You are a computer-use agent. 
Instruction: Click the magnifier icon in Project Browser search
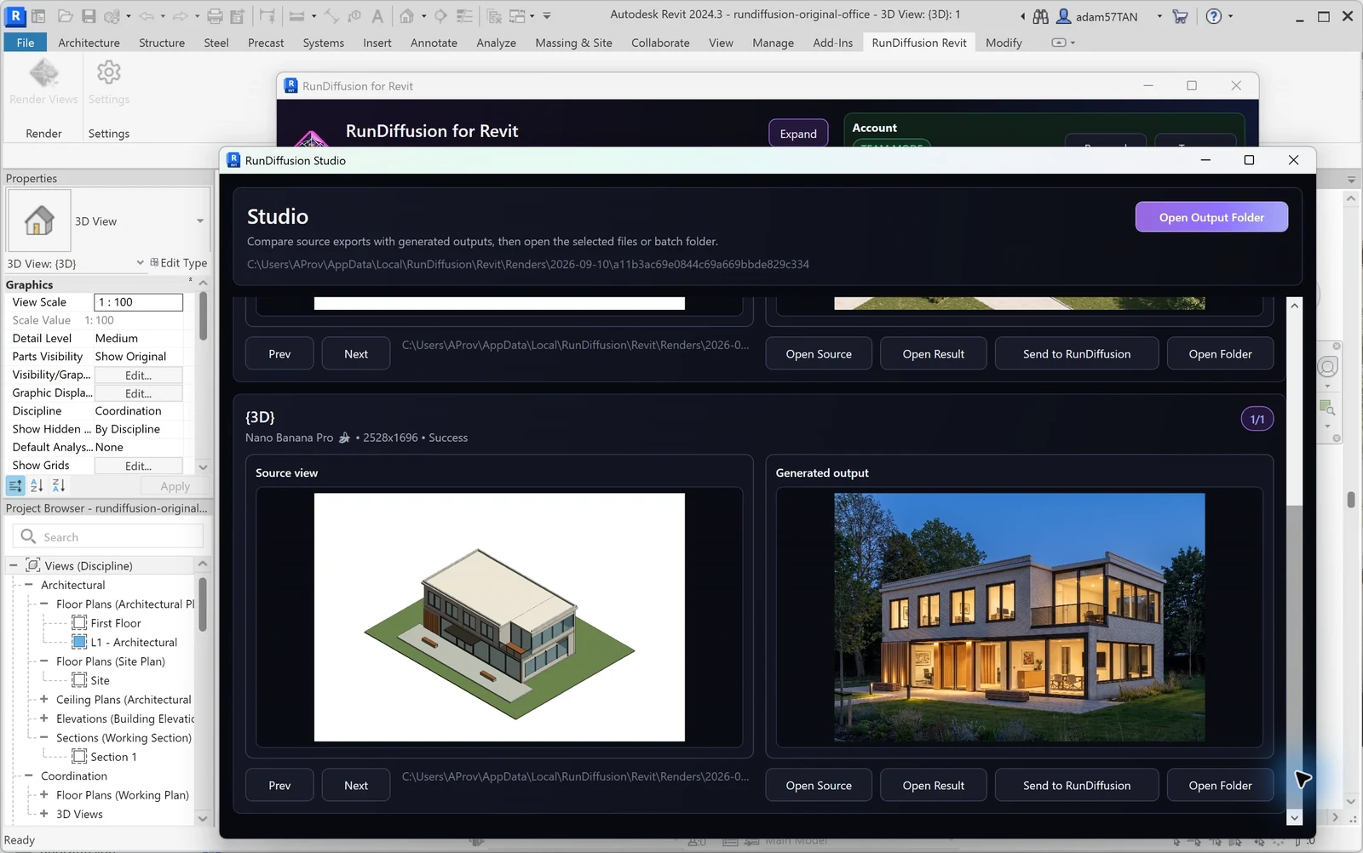[x=28, y=536]
